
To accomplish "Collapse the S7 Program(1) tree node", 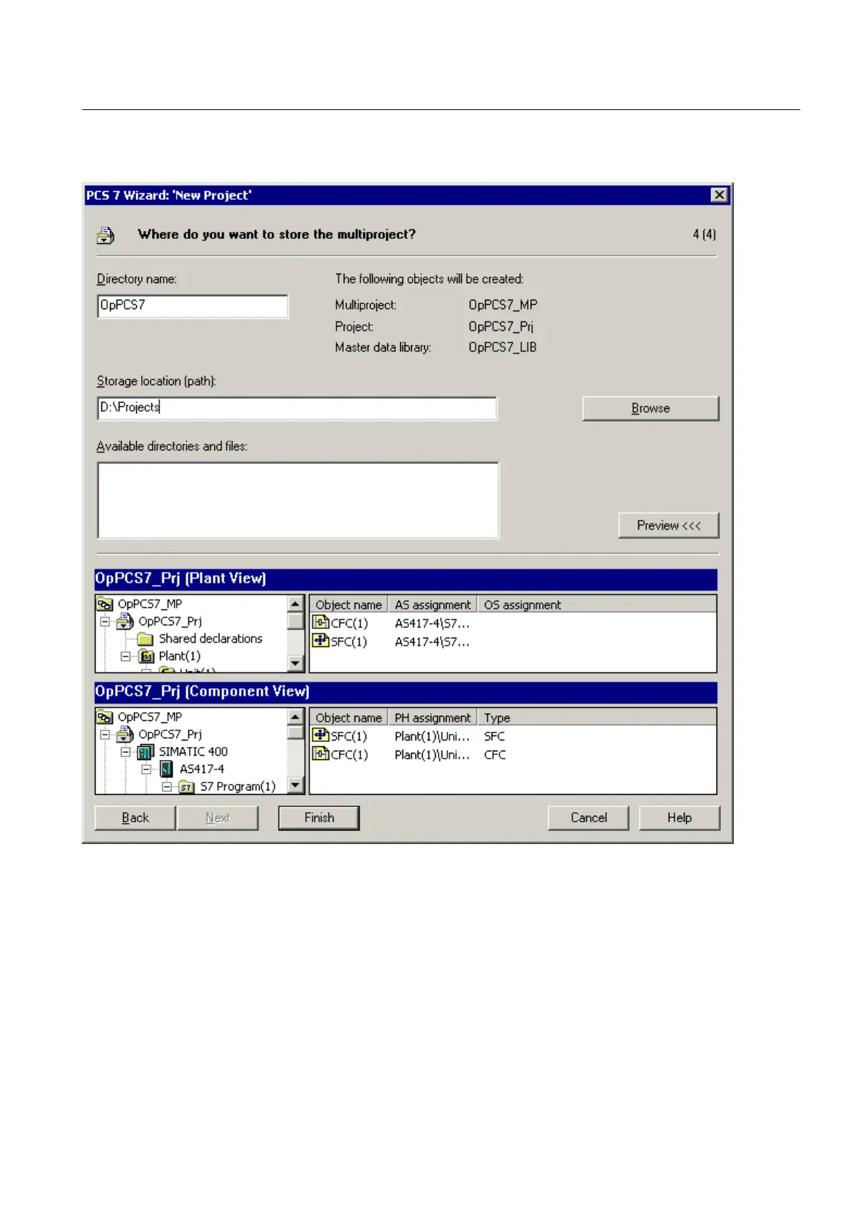I will 166,786.
